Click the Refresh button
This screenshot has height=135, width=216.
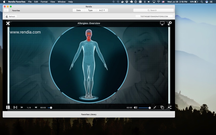tap(11, 16)
